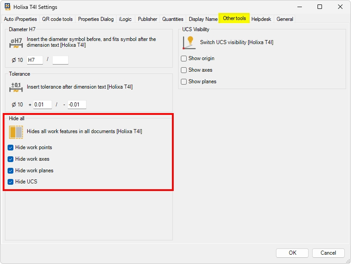The height and width of the screenshot is (264, 351).
Task: Click the Tolerance ±0.1 icon
Action: coord(16,87)
